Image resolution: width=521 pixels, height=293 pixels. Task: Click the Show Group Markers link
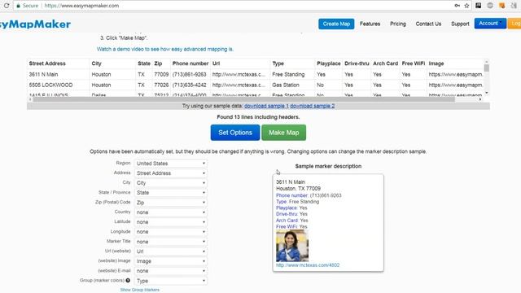pyautogui.click(x=140, y=290)
